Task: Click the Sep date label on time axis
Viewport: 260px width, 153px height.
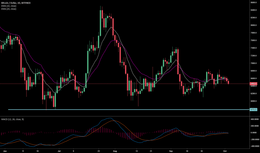Action: pos(171,151)
